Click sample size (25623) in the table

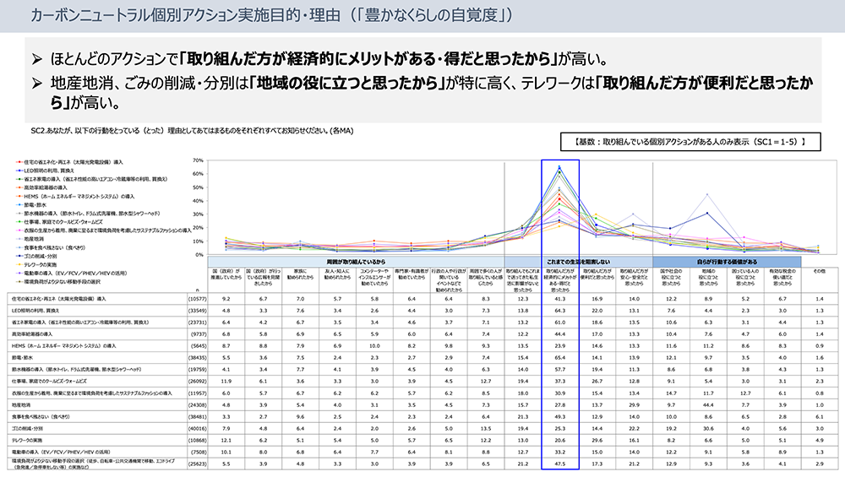197,463
